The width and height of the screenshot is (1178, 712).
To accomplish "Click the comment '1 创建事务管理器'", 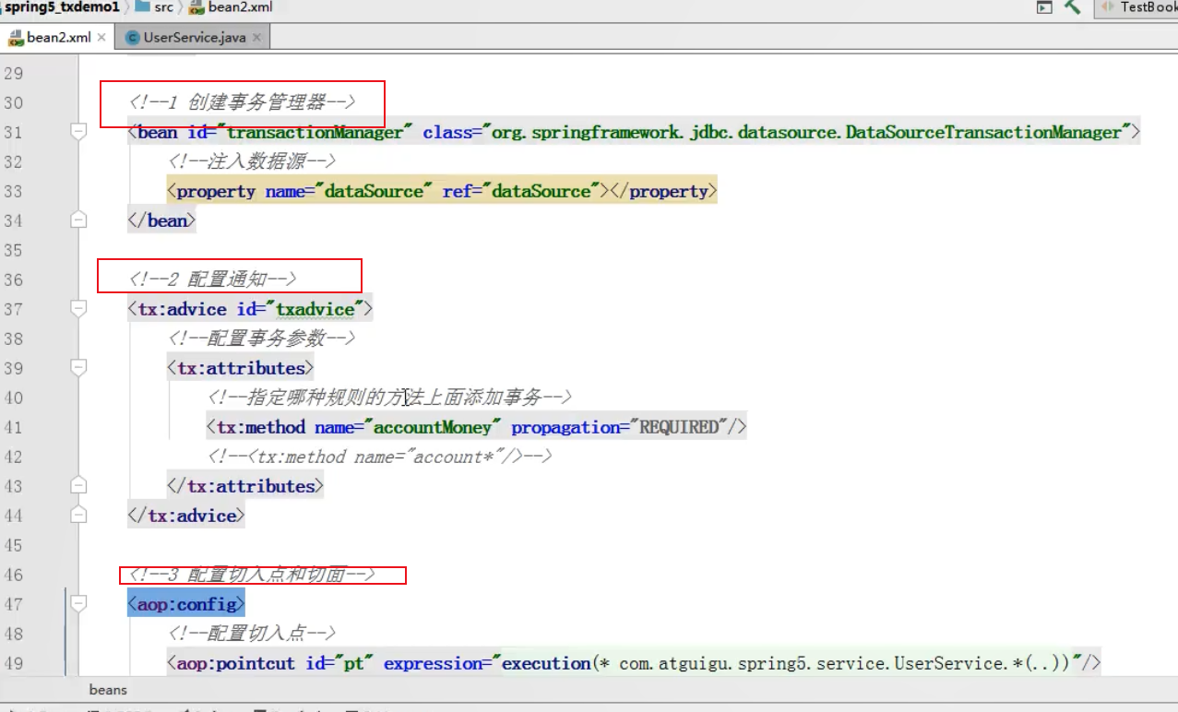I will tap(242, 102).
